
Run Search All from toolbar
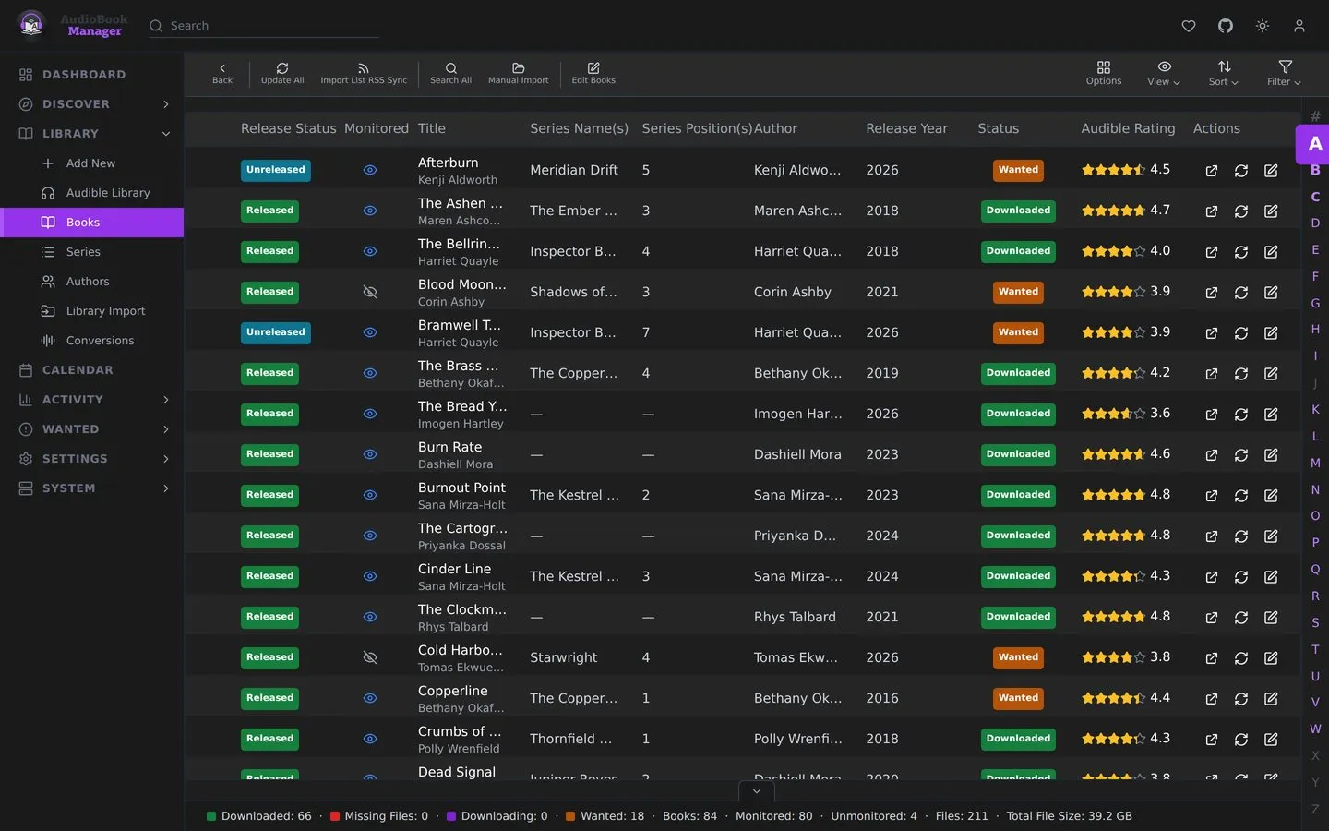pyautogui.click(x=450, y=73)
